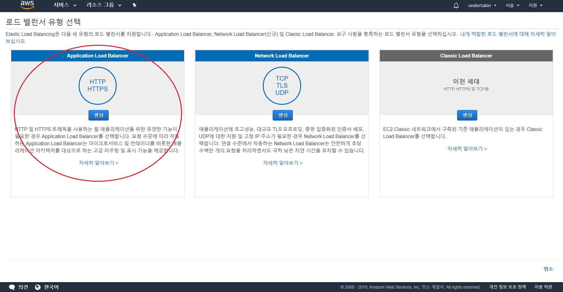Screen dimensions: 563x292
Task: Open 자세히 알아보기 under Network Load Balancer
Action: (283, 163)
